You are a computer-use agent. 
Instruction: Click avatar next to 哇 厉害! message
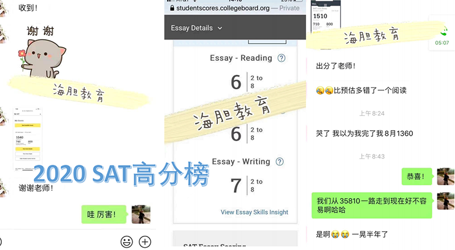pos(141,214)
